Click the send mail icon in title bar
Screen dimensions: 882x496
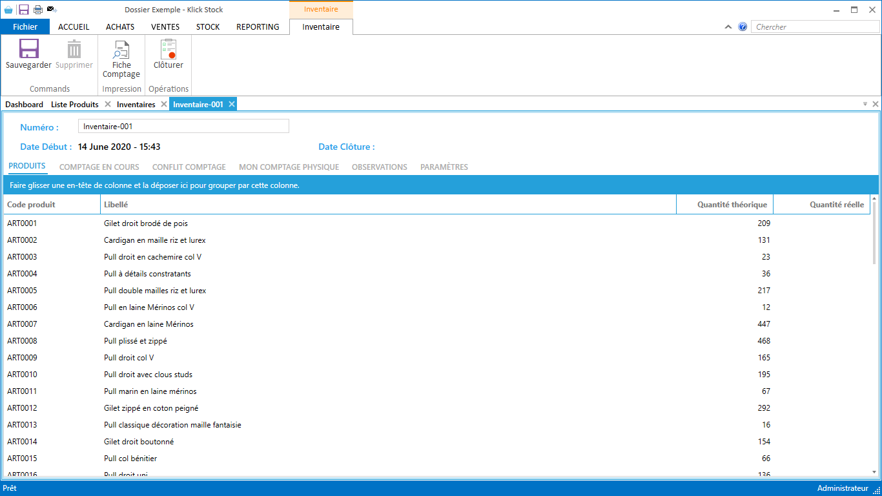pos(52,10)
